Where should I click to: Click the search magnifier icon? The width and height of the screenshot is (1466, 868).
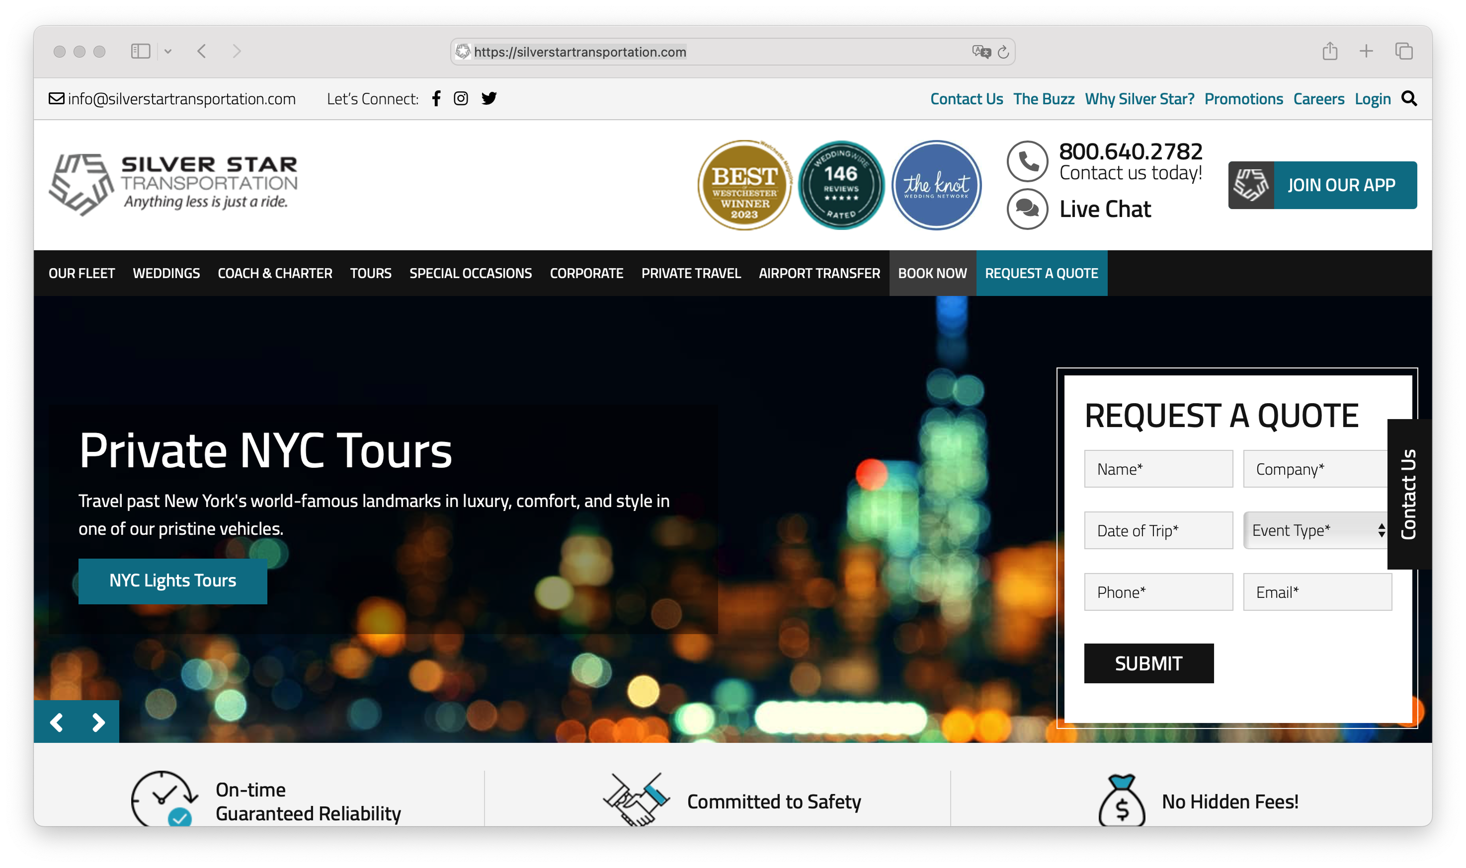click(x=1409, y=99)
